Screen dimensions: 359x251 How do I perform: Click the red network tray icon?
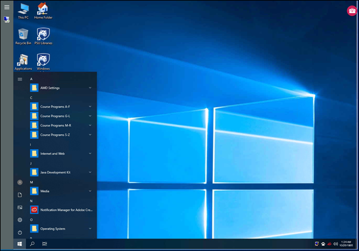(329, 244)
